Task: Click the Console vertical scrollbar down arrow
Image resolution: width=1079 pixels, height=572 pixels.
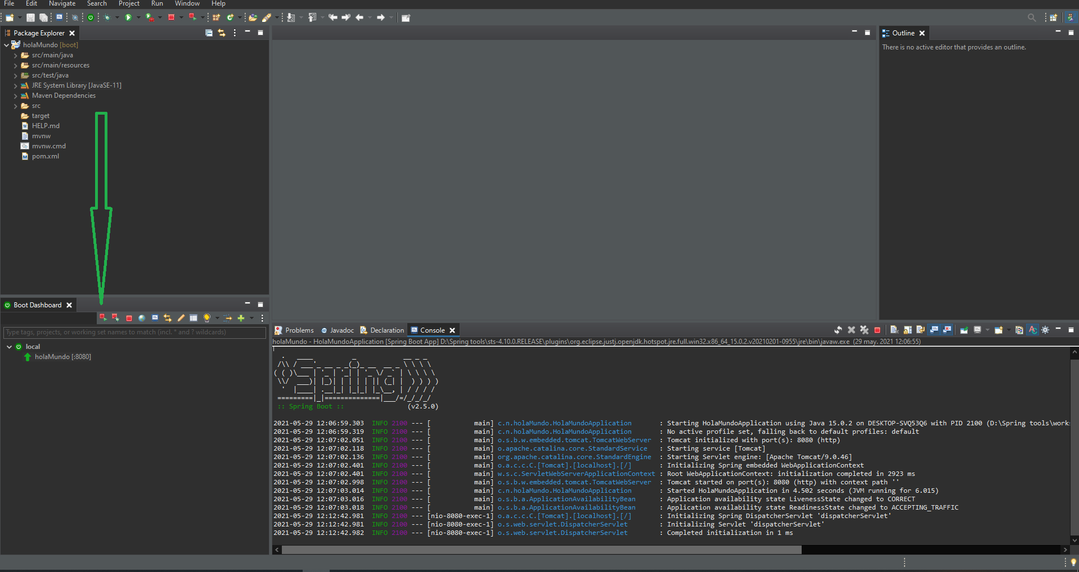Action: coord(1074,540)
